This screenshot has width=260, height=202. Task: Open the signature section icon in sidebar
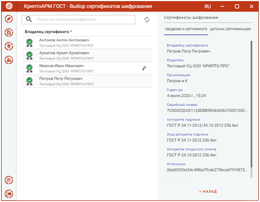[9, 19]
